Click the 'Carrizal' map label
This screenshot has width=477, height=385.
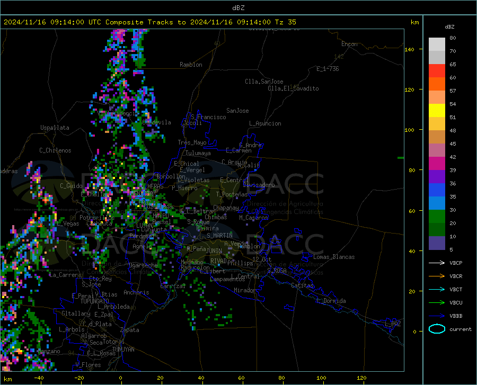pyautogui.click(x=173, y=286)
